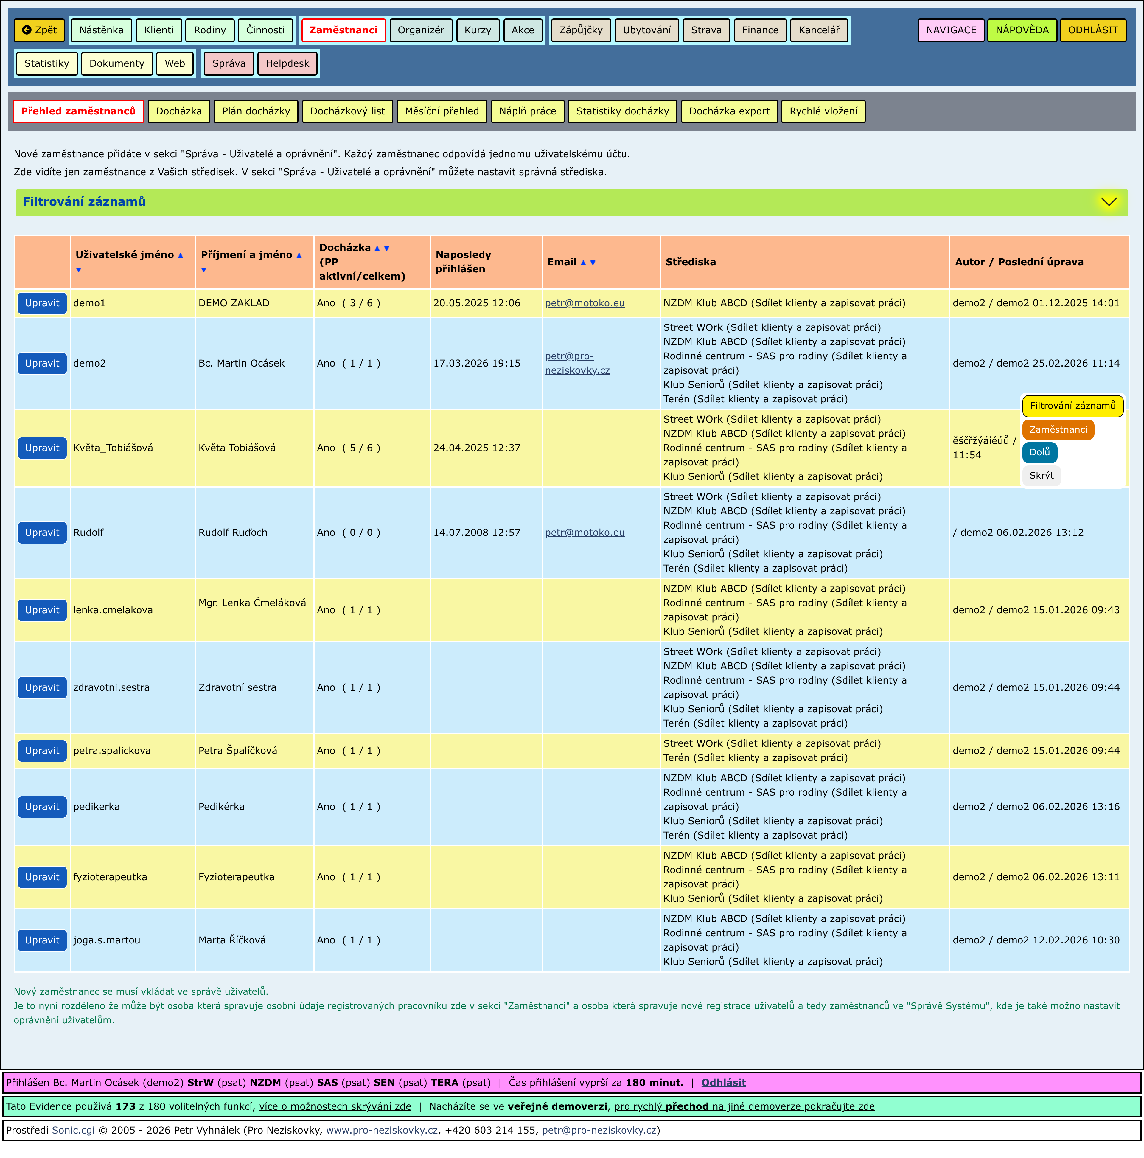Sort Uživatelské jméno ascending arrow
The width and height of the screenshot is (1144, 1158).
[x=180, y=256]
